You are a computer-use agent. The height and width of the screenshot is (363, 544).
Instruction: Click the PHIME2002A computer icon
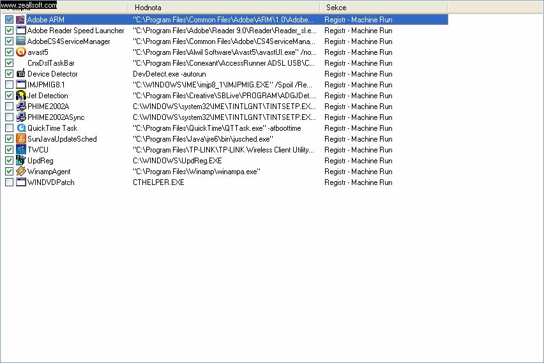click(x=21, y=107)
